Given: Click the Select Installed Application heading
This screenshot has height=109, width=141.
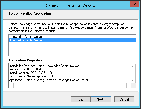Looking at the screenshot, I should (30, 14).
